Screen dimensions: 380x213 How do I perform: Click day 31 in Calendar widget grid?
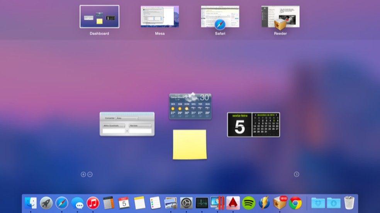[x=266, y=132]
